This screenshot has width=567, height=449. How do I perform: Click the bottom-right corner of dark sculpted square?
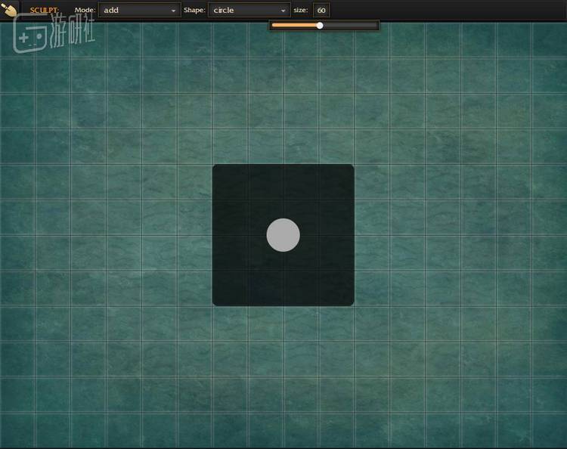point(351,302)
